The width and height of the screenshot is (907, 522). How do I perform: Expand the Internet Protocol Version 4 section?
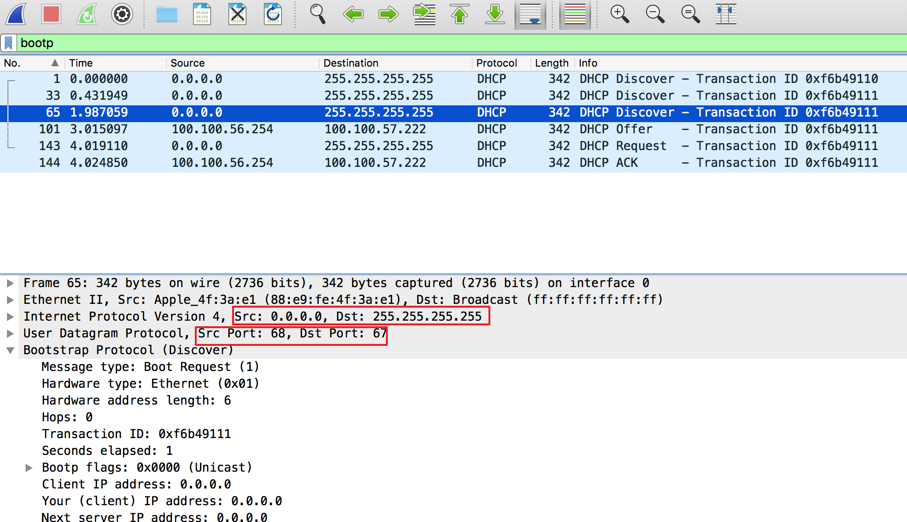pos(10,316)
